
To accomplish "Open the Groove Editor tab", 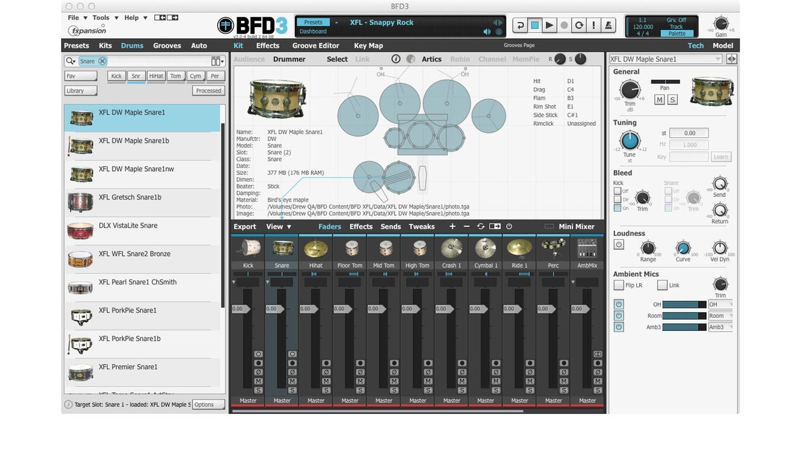I will click(x=316, y=45).
